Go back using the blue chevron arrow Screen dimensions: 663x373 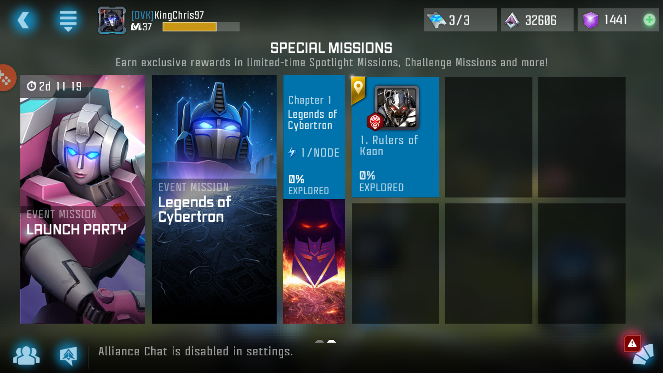(x=23, y=20)
